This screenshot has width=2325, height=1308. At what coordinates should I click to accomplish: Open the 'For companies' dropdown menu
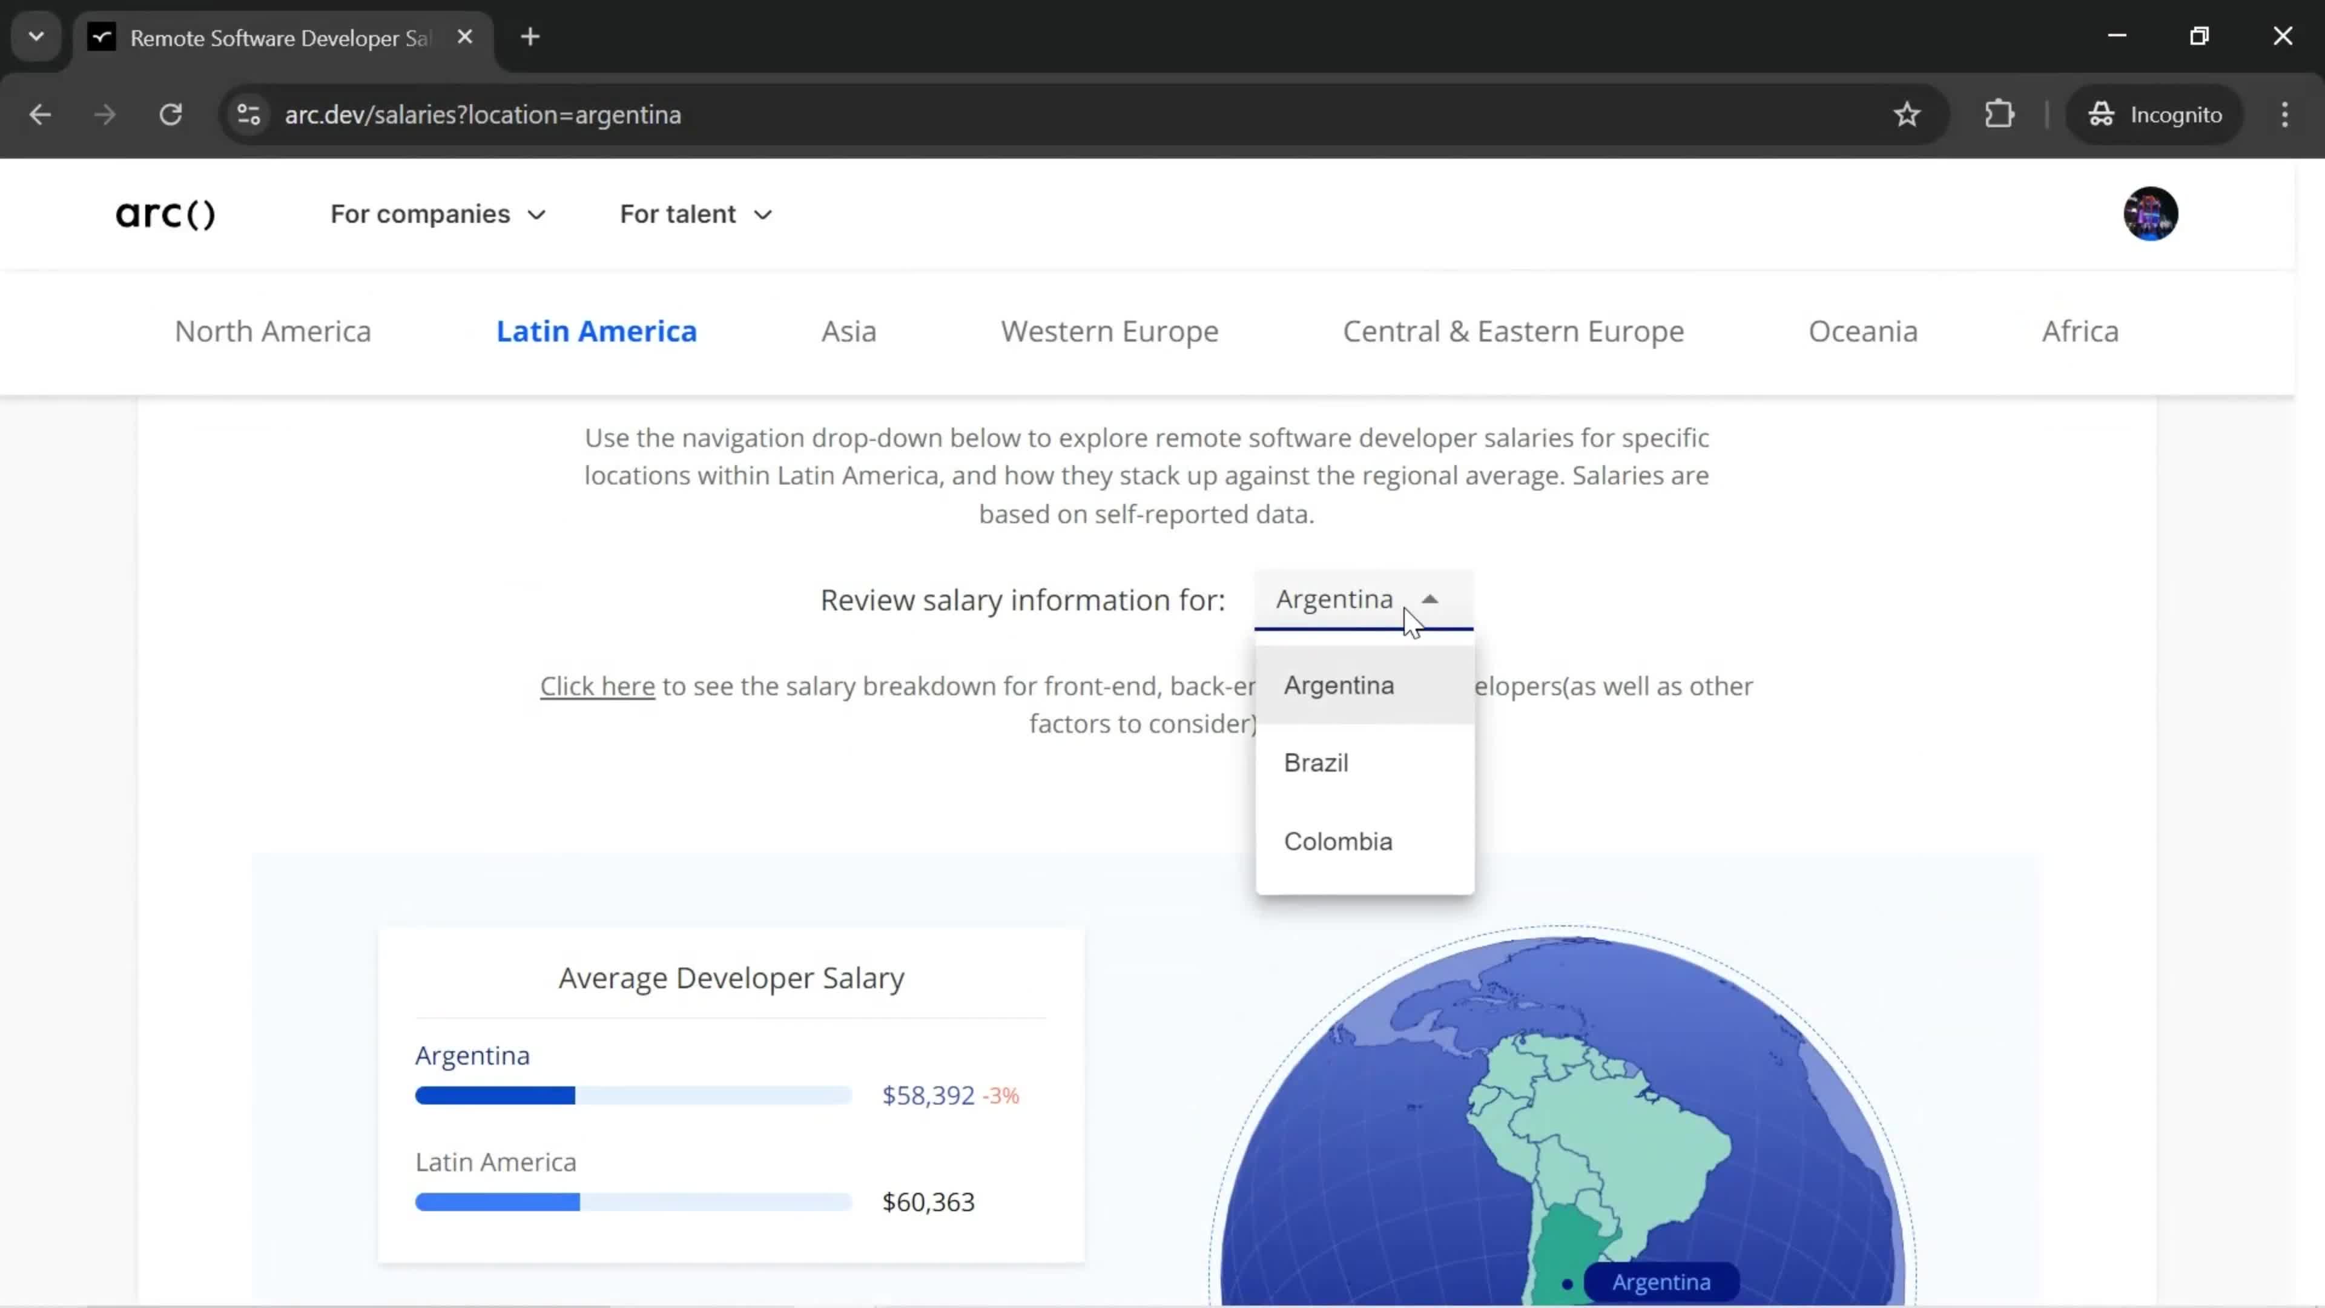[439, 214]
